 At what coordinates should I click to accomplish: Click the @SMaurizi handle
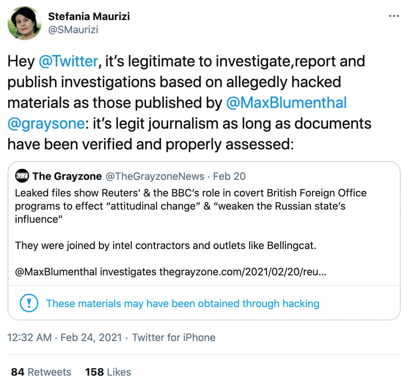73,30
